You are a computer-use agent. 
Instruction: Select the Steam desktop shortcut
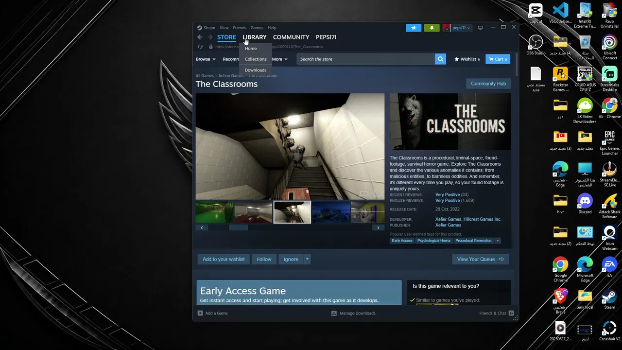[609, 299]
